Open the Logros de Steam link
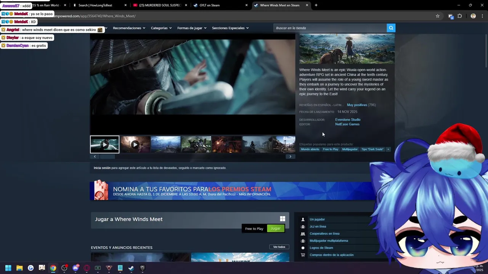This screenshot has width=488, height=274. click(x=321, y=248)
